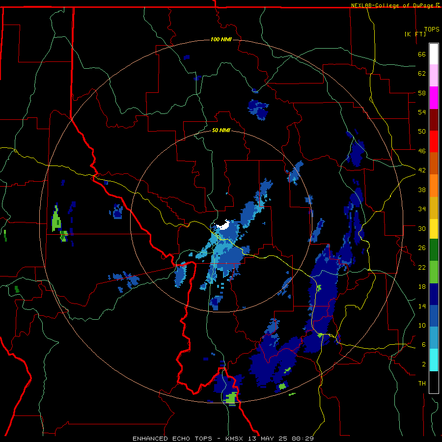Click the NEXLAB-College of DuPage credit text
This screenshot has height=442, width=442.
pos(393,5)
